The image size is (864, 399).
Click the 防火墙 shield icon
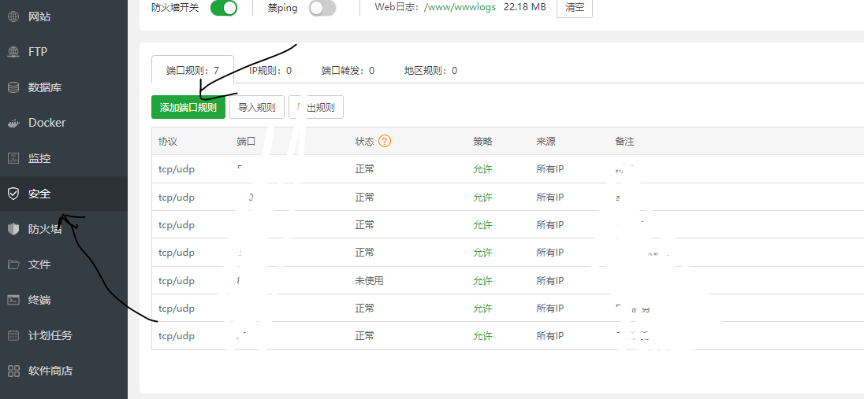tap(13, 229)
